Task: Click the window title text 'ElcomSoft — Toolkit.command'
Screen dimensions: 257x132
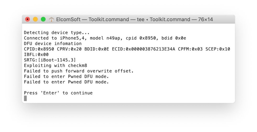Action: 93,19
